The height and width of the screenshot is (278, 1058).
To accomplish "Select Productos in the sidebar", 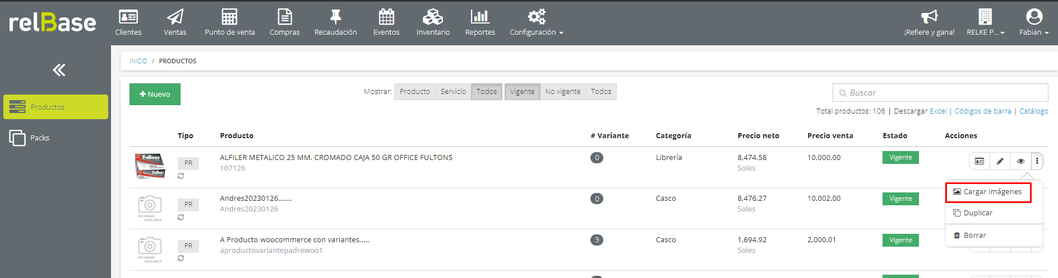I will pyautogui.click(x=56, y=107).
